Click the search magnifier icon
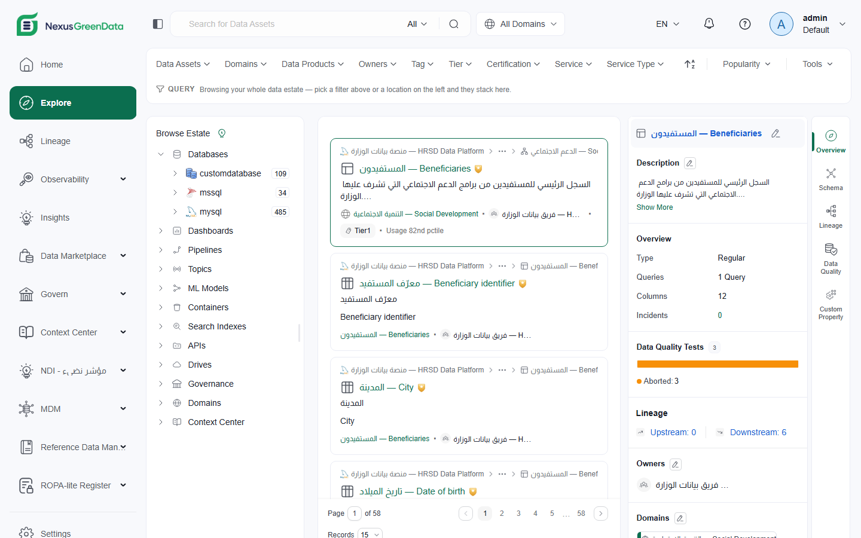The image size is (861, 538). (x=454, y=24)
